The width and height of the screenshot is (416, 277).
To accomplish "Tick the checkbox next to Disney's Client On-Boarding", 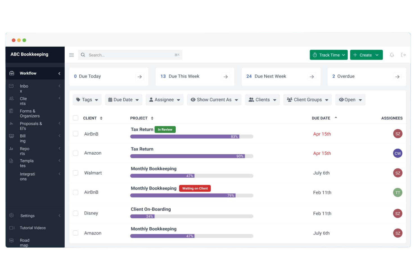I will (75, 213).
